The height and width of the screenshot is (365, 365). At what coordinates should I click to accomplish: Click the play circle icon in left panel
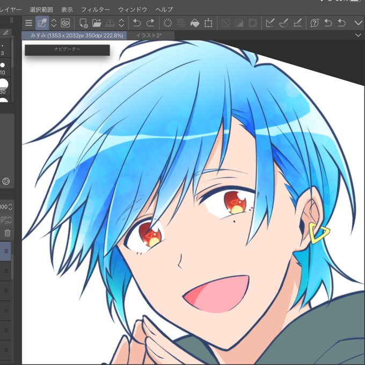(x=6, y=181)
